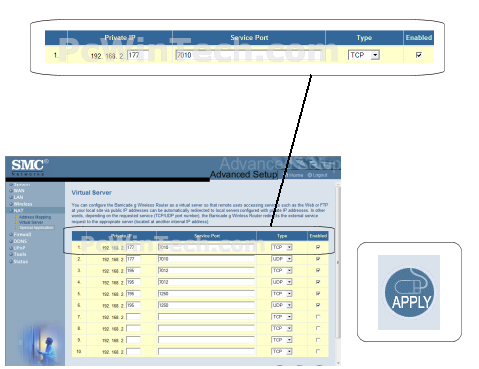Open UDP Type dropdown in row 2
479x369 pixels.
(x=282, y=259)
